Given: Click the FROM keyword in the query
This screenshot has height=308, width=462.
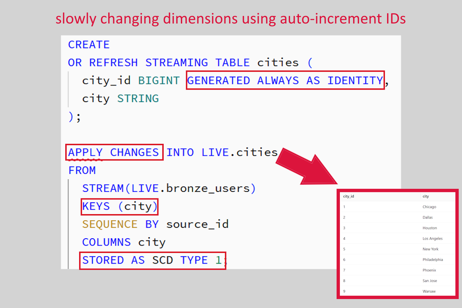Looking at the screenshot, I should (82, 170).
